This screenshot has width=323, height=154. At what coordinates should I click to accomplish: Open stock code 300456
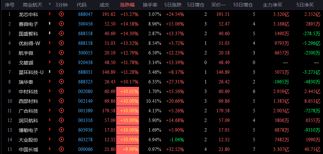tap(85, 24)
